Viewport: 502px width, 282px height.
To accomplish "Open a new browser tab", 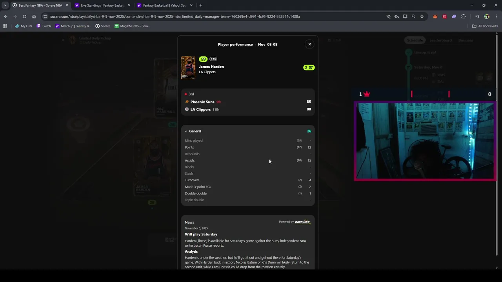I will point(201,5).
